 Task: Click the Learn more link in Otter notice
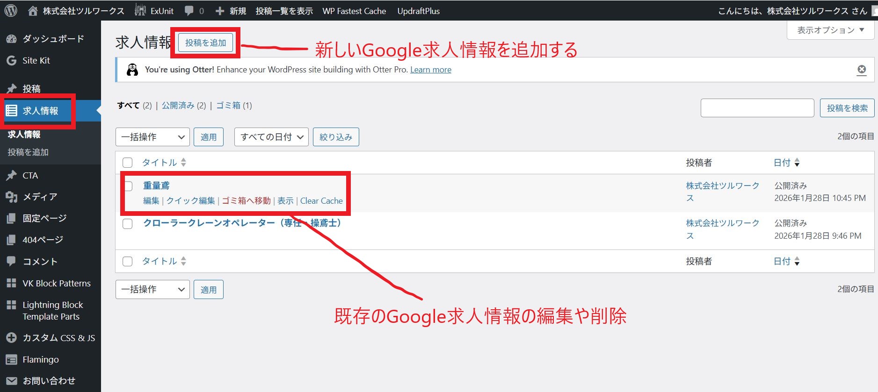pos(430,70)
